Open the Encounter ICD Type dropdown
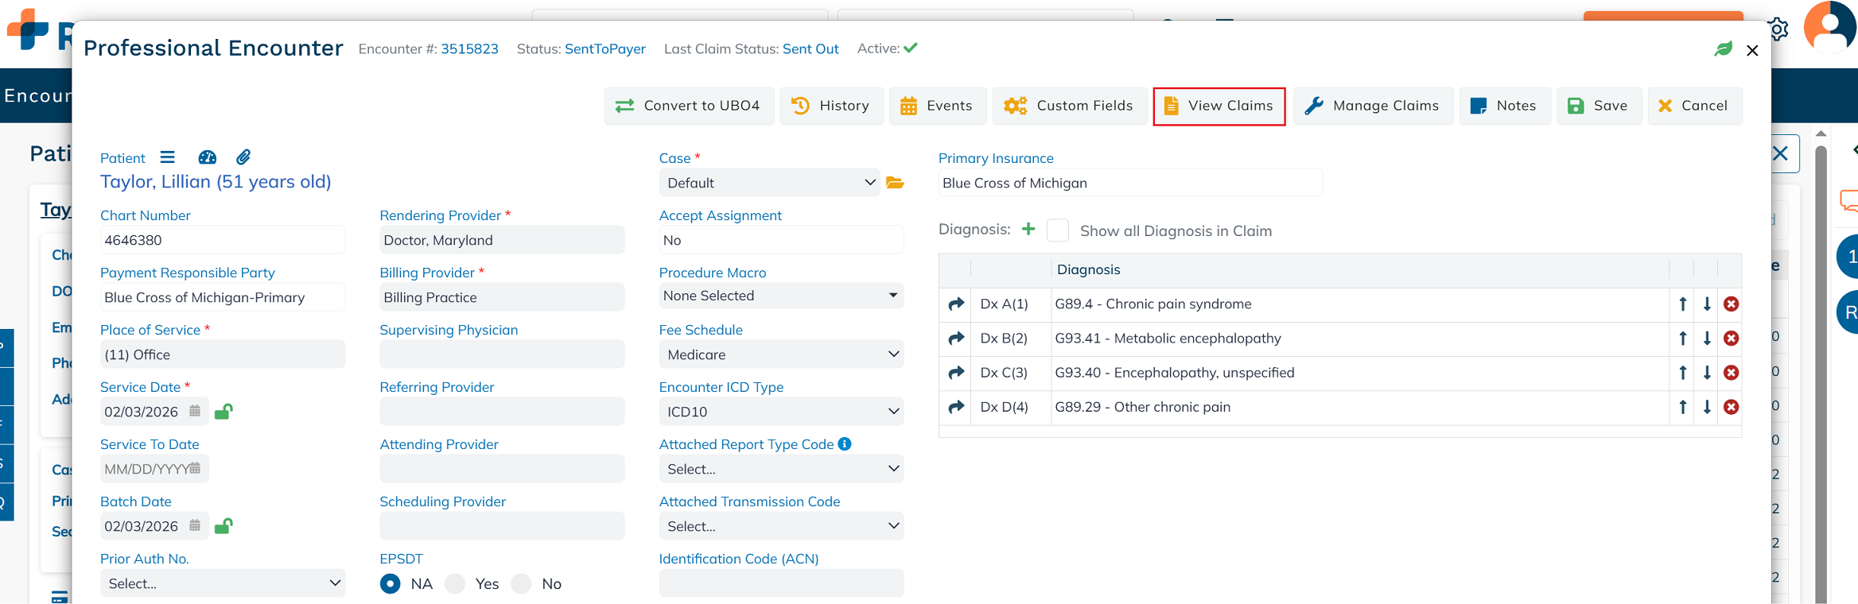Screen dimensions: 1858x604 pos(781,412)
